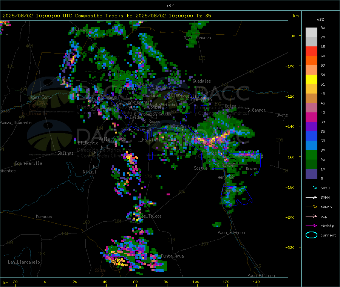Click the 'Guadales' map label

pyautogui.click(x=202, y=81)
